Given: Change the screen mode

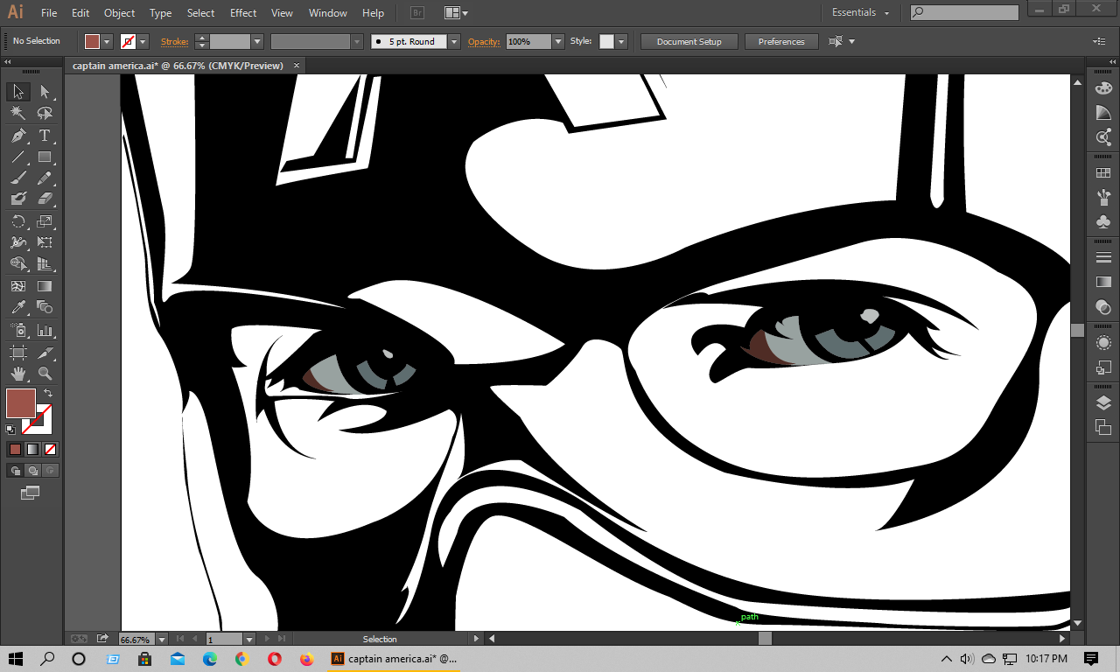Looking at the screenshot, I should click(x=31, y=493).
